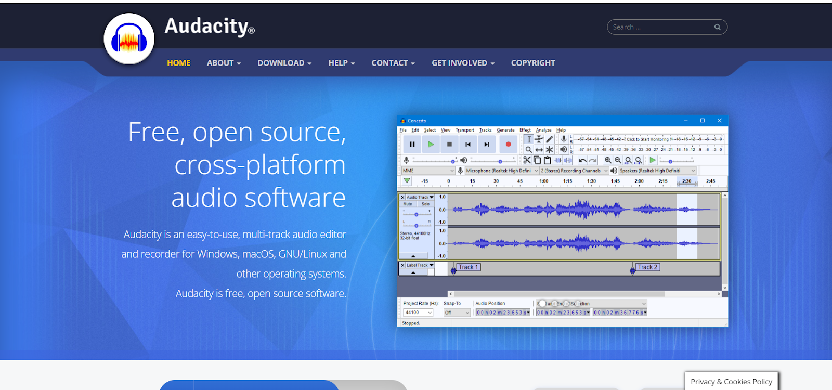Focus the website Search input field
Viewport: 832px width, 390px height.
[x=667, y=27]
